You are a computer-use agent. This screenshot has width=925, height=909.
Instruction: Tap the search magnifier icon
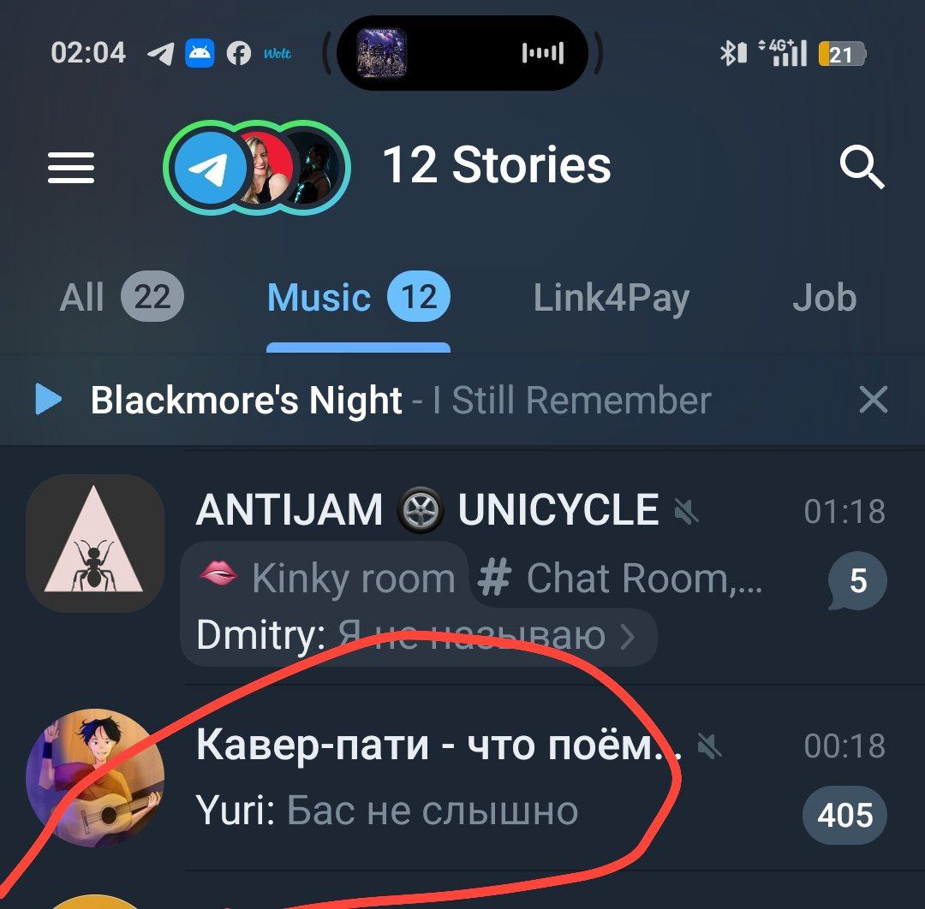pos(862,167)
